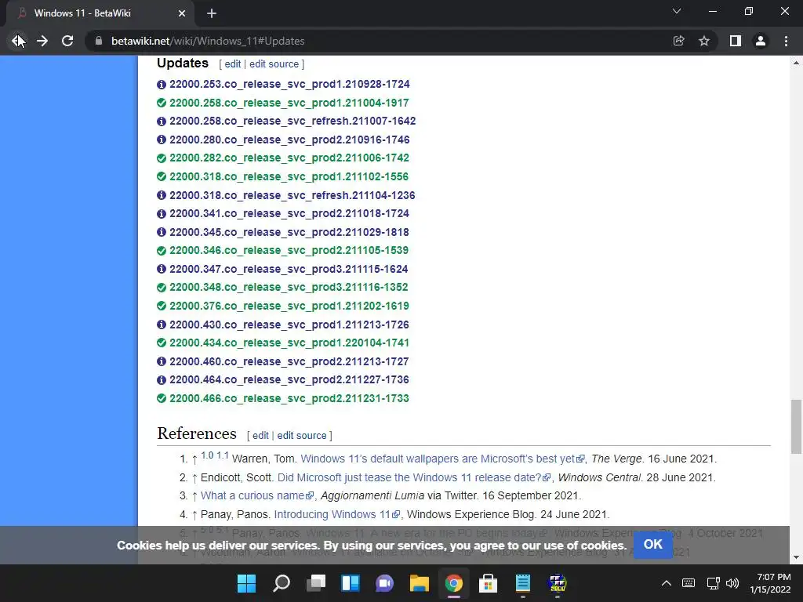Follow the 1.0 backlink of reference 1
Image resolution: width=803 pixels, height=602 pixels.
(207, 455)
